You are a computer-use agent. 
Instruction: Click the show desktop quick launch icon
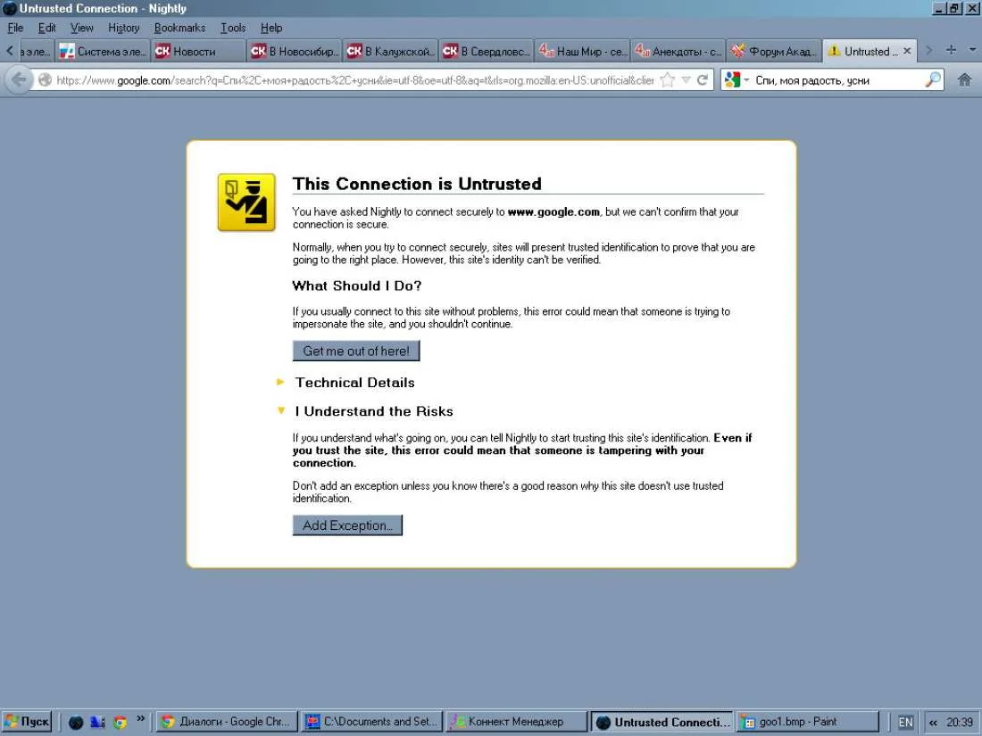point(97,723)
